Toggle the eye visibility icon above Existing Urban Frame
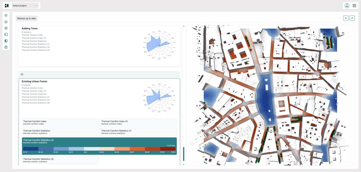Image resolution: width=361 pixels, height=172 pixels. point(22,75)
